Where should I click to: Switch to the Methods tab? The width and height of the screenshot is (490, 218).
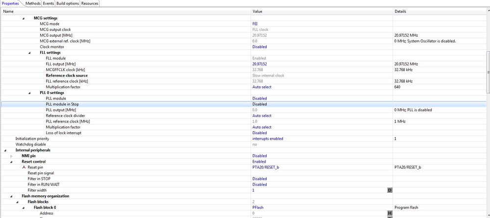click(33, 3)
